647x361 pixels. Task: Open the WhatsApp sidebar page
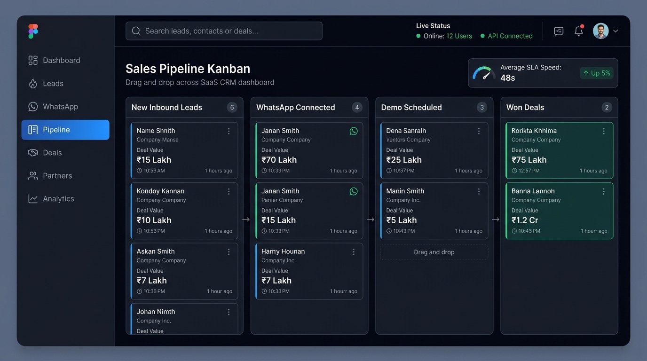tap(65, 106)
